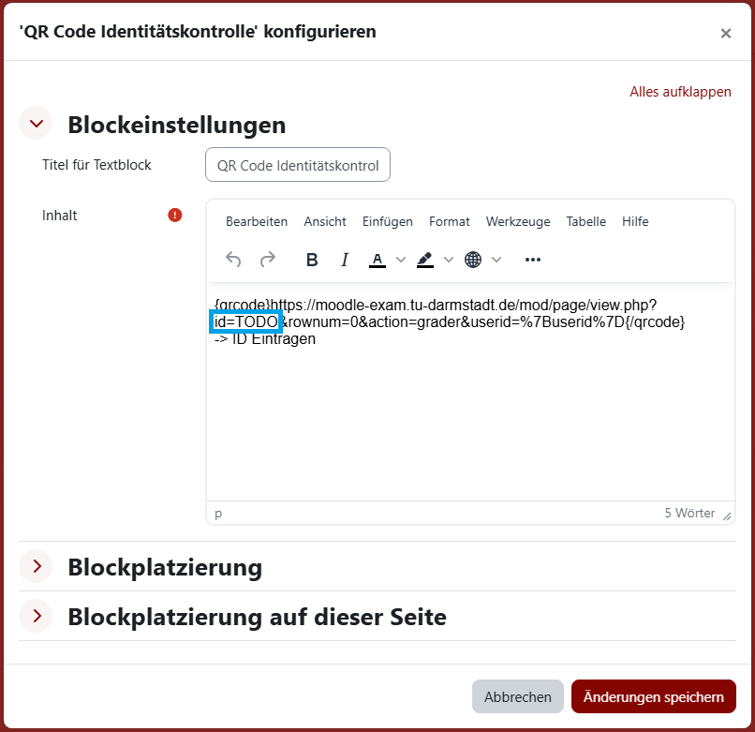Toggle italic formatting

[345, 260]
